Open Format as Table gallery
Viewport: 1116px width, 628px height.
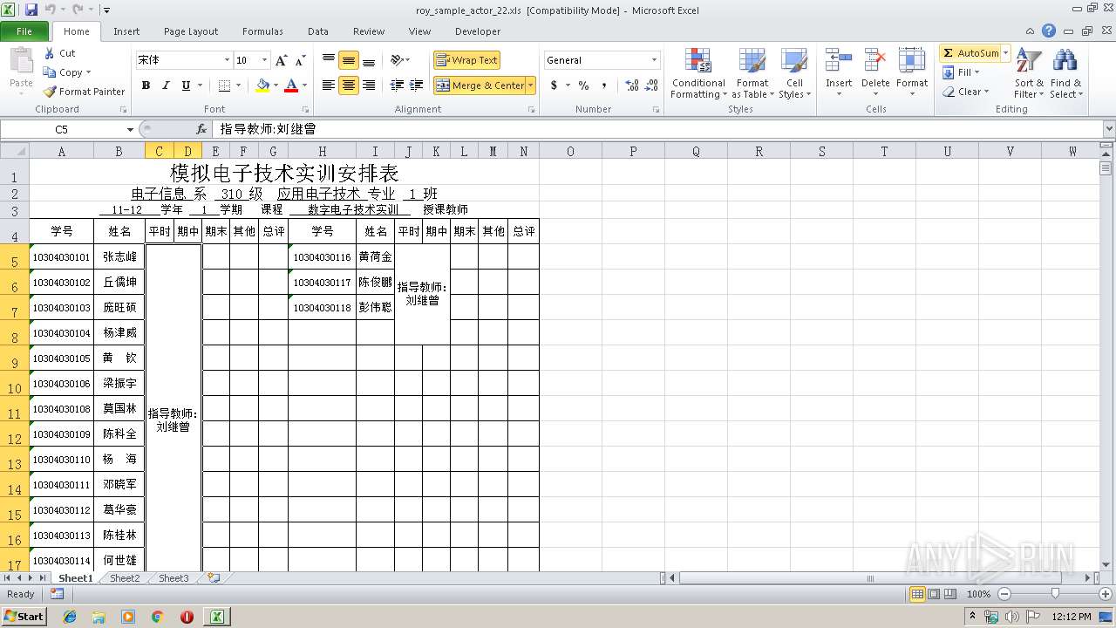point(752,73)
